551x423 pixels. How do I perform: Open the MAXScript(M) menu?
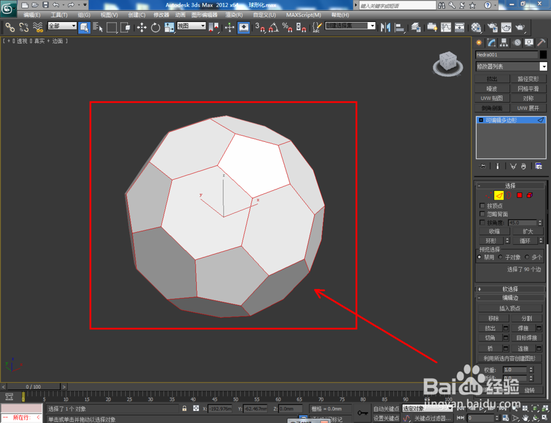pos(304,15)
